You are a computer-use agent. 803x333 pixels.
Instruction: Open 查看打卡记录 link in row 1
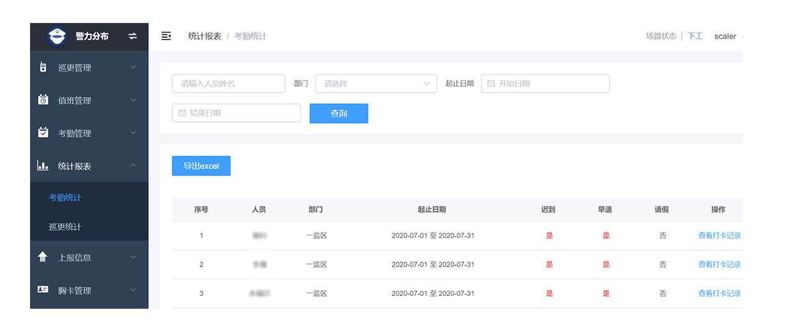(719, 236)
